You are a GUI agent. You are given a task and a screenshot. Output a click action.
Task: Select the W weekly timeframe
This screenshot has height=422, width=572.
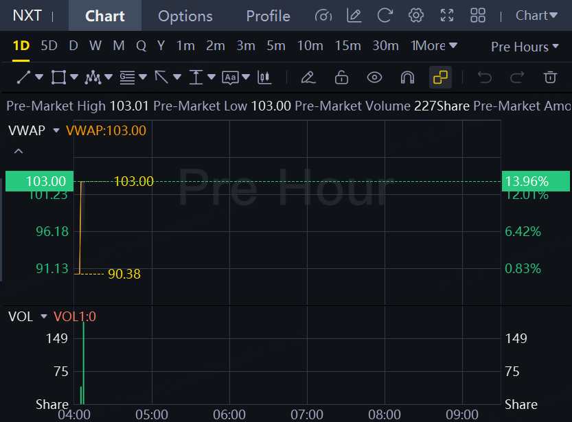[x=95, y=45]
